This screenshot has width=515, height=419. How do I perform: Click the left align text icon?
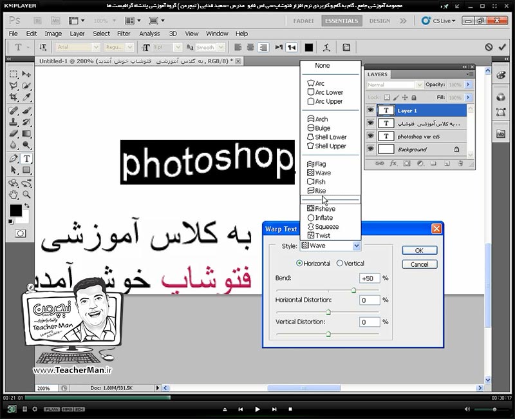pyautogui.click(x=238, y=47)
